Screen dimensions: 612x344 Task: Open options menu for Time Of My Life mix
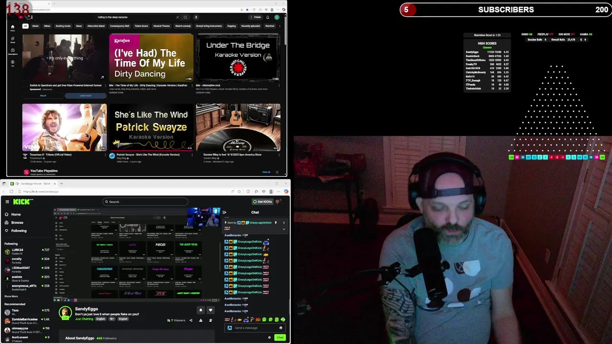click(x=192, y=86)
